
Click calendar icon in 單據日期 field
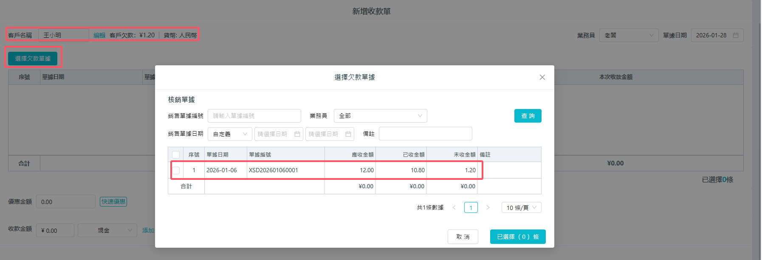click(x=736, y=35)
